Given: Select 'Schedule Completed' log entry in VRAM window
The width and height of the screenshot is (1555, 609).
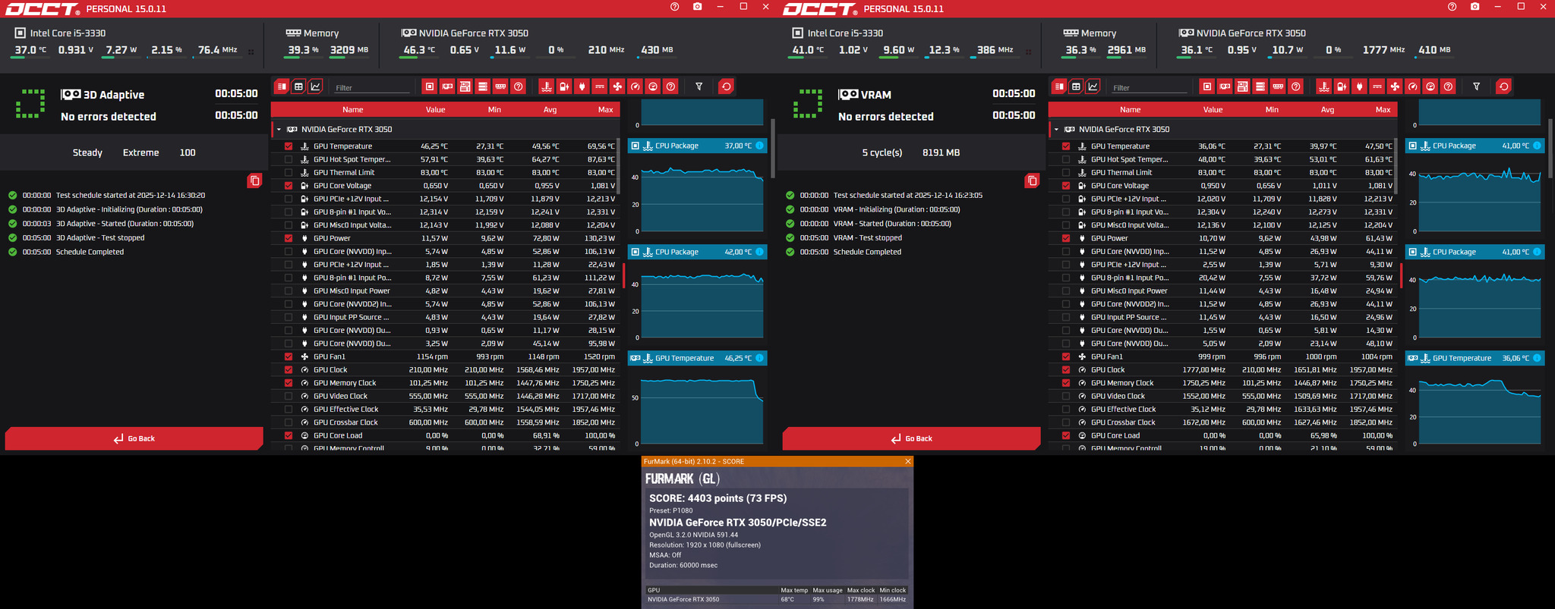Looking at the screenshot, I should tap(866, 252).
